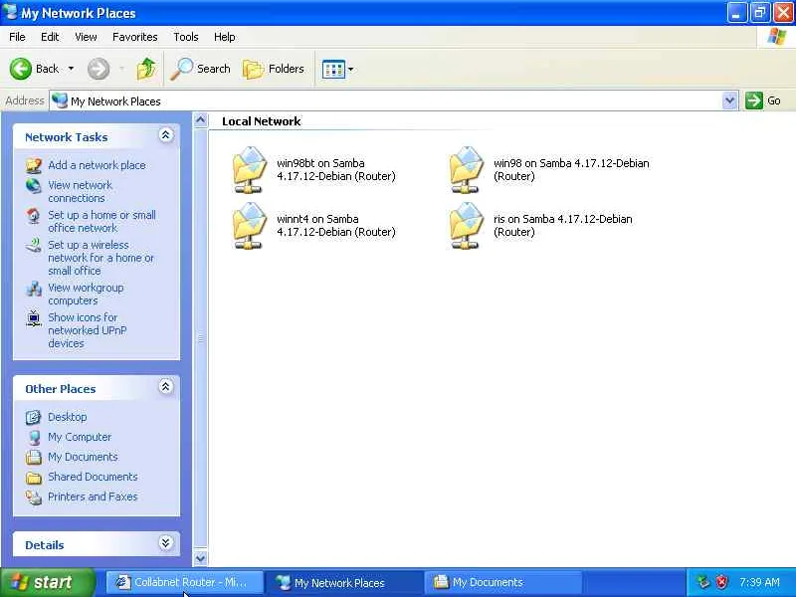
Task: Click the Printers and Faxes icon
Action: [x=34, y=497]
